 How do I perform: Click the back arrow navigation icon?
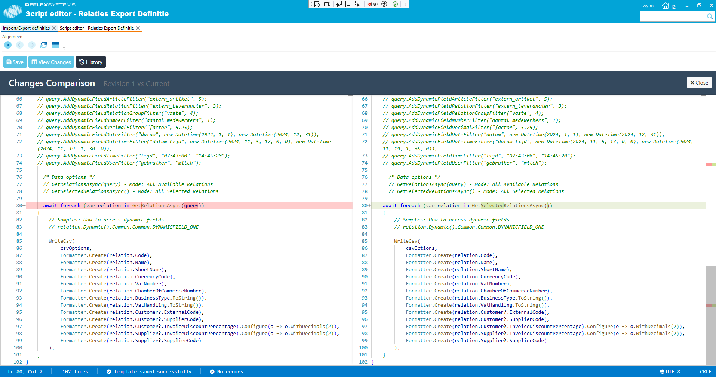pos(20,45)
